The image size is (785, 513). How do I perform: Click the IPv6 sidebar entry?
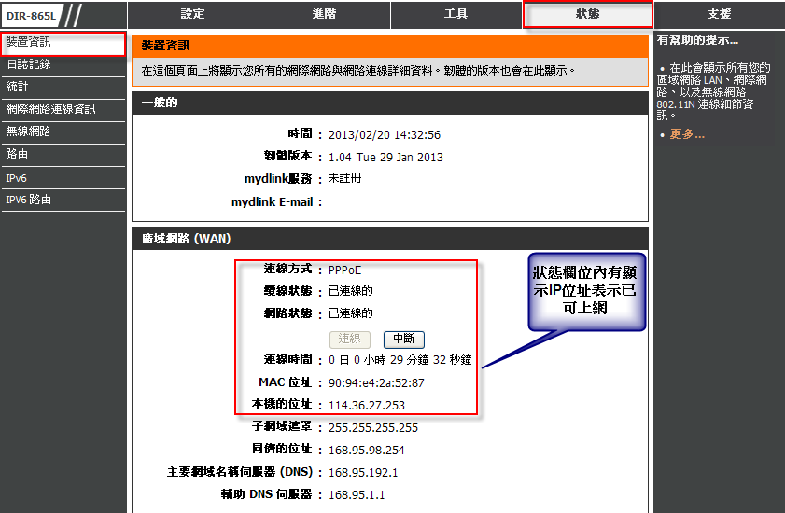pyautogui.click(x=63, y=177)
